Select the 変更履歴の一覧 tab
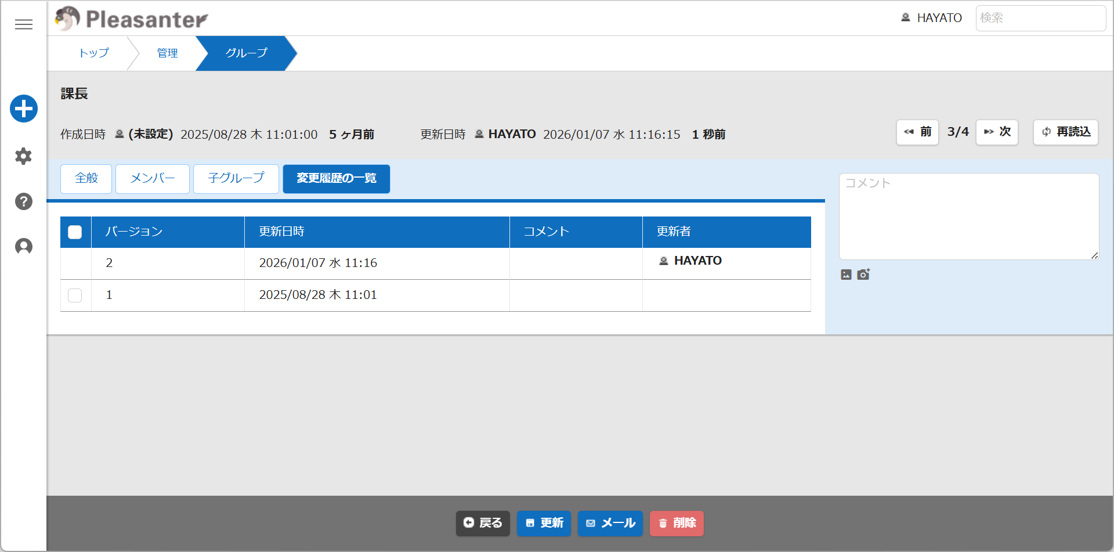The width and height of the screenshot is (1114, 552). (337, 178)
